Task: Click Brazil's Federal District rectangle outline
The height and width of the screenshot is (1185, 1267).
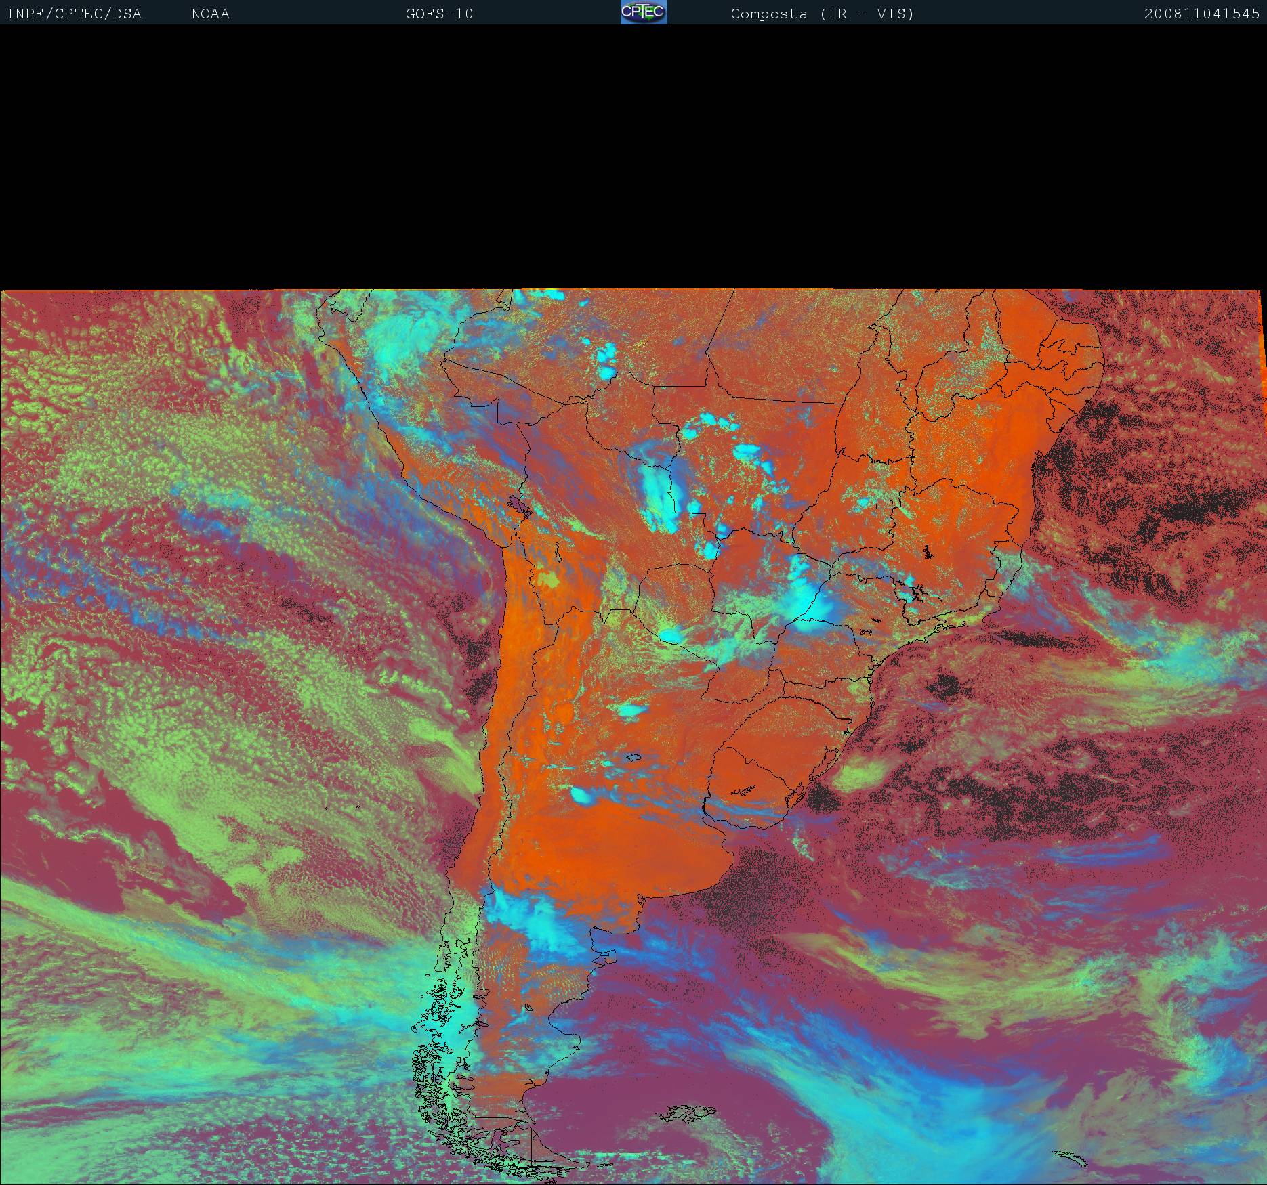Action: (x=884, y=504)
